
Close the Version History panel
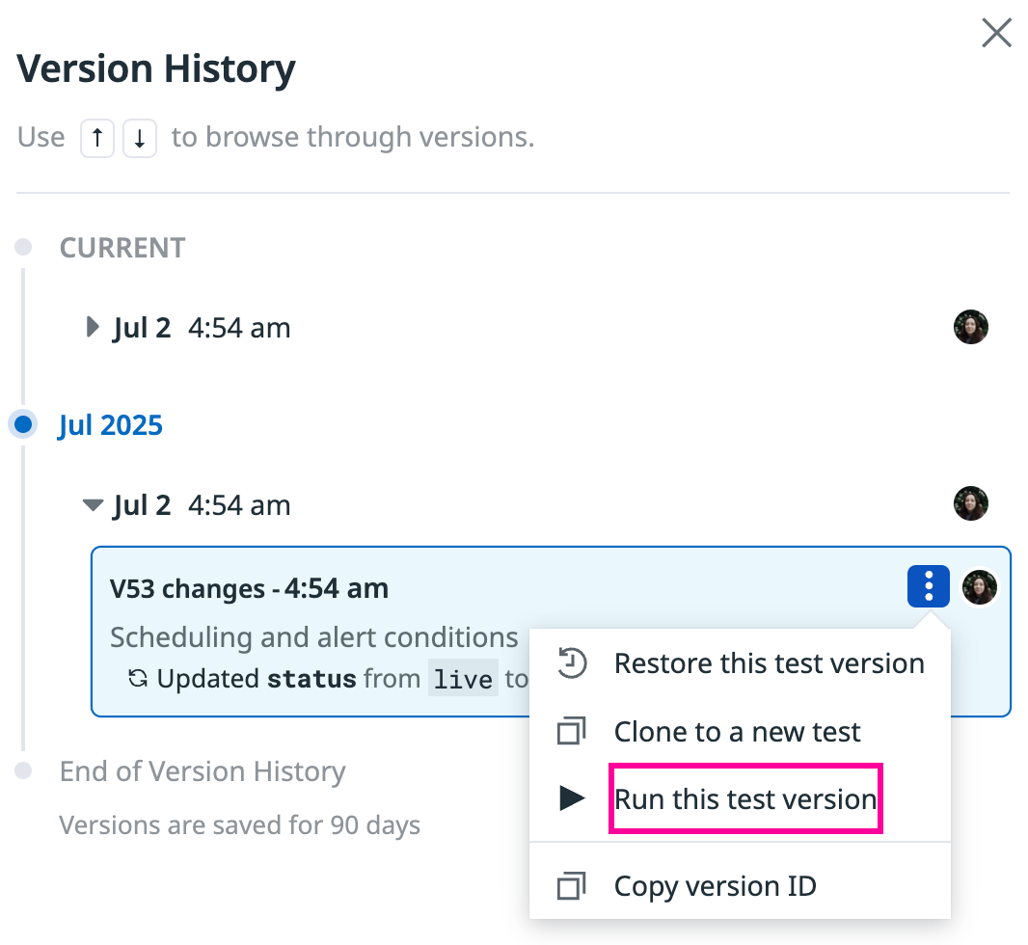pyautogui.click(x=996, y=33)
